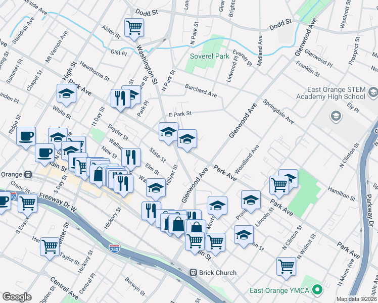The image size is (378, 303).
Task: Open the Orange train station icon
Action: pyautogui.click(x=28, y=174)
